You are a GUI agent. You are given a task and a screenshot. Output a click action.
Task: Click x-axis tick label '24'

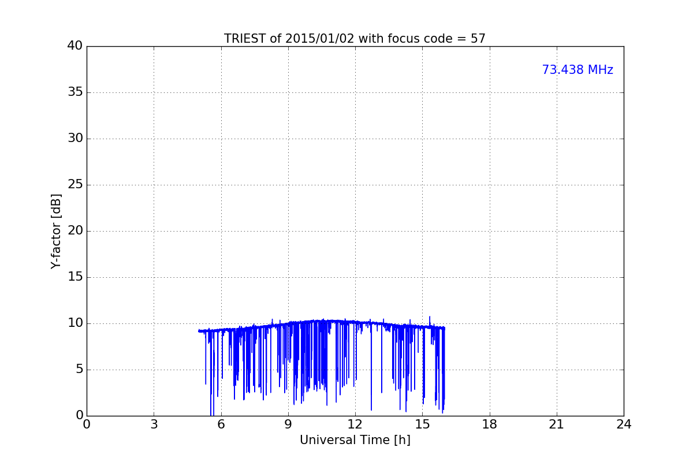click(x=624, y=424)
